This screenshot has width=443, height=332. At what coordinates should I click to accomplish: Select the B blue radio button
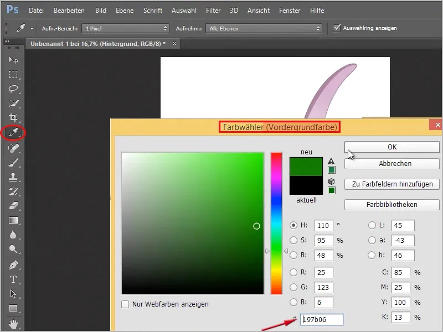293,302
